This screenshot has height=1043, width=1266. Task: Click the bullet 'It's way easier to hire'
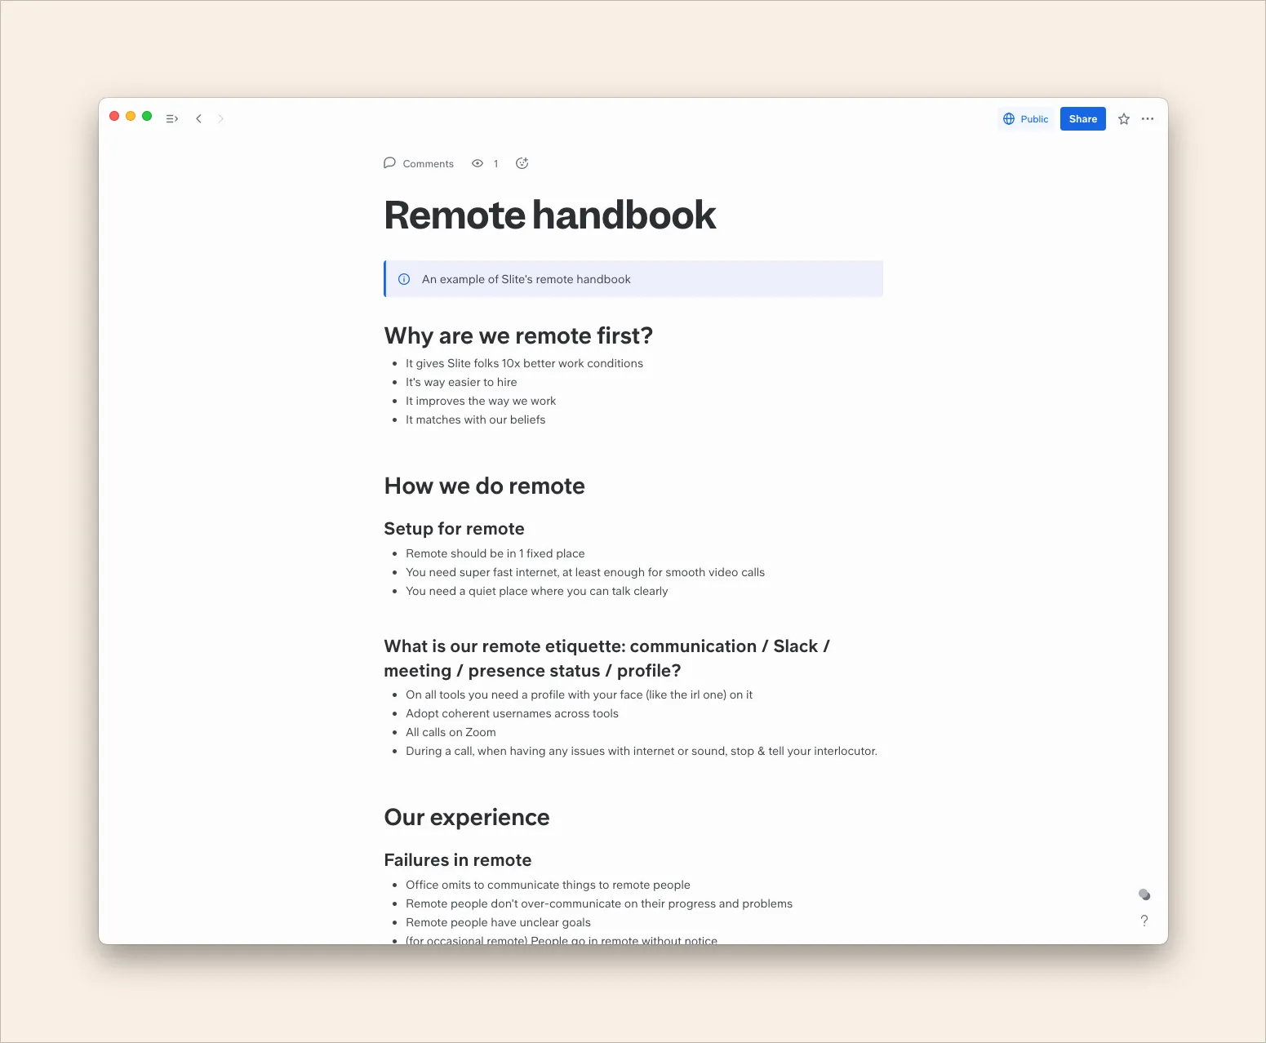[x=461, y=382]
